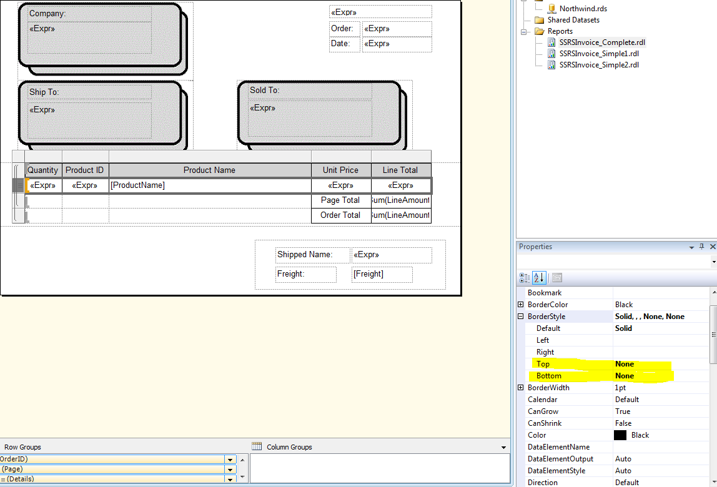
Task: Open the (Details) row group dropdown
Action: point(230,480)
